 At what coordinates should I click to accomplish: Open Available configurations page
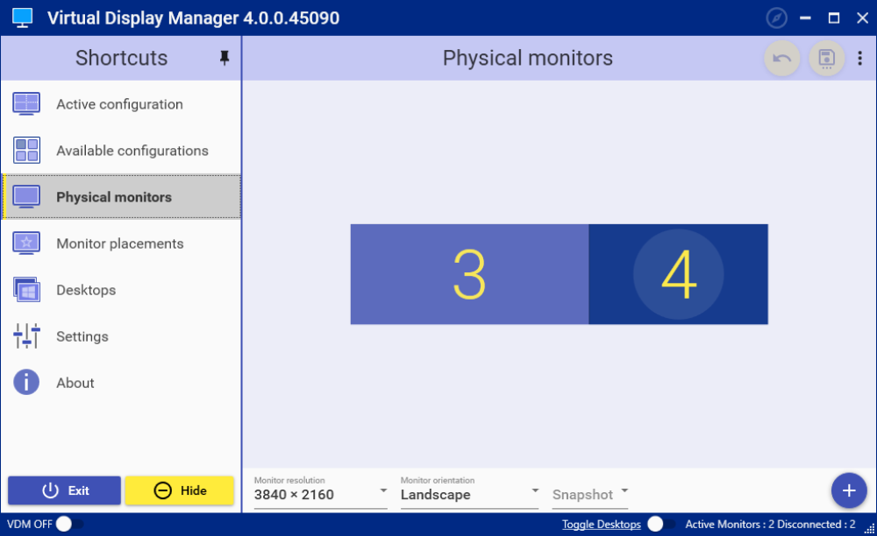click(121, 150)
